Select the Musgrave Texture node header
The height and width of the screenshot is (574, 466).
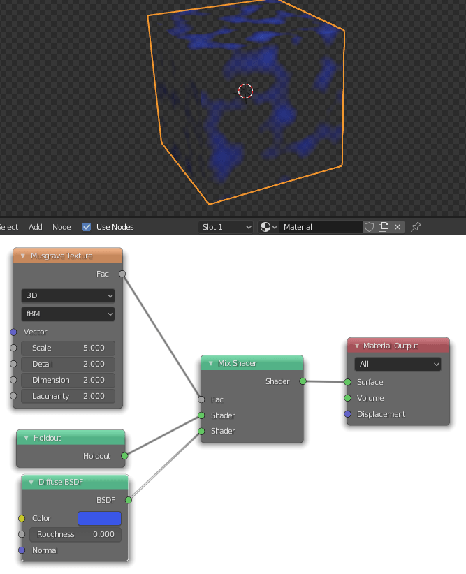[x=68, y=256]
